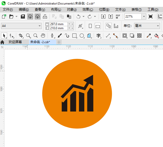Click the Import icon
Viewport: 163px width, 147px height.
(x=103, y=17)
